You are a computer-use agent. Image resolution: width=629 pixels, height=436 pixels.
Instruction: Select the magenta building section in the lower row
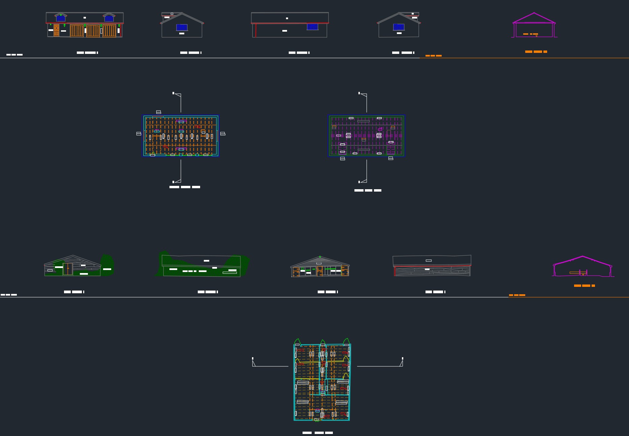583,267
